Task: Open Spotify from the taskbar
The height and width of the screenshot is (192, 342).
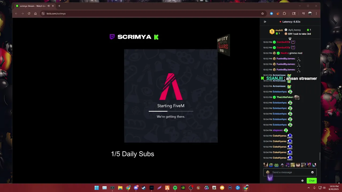Action: (175, 188)
